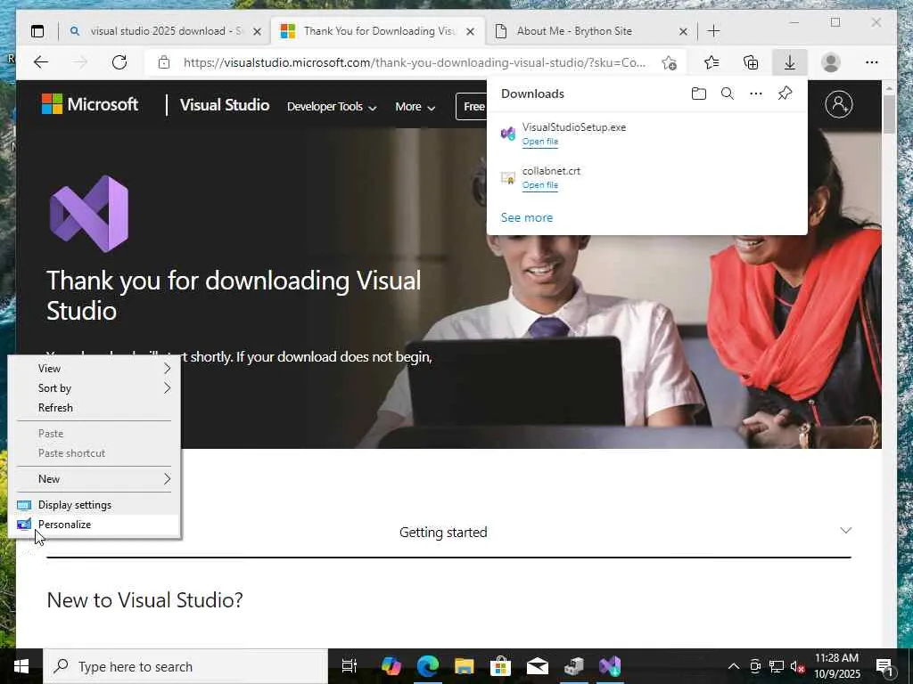The height and width of the screenshot is (684, 913).
Task: Open the browser profile avatar
Action: coord(831,62)
